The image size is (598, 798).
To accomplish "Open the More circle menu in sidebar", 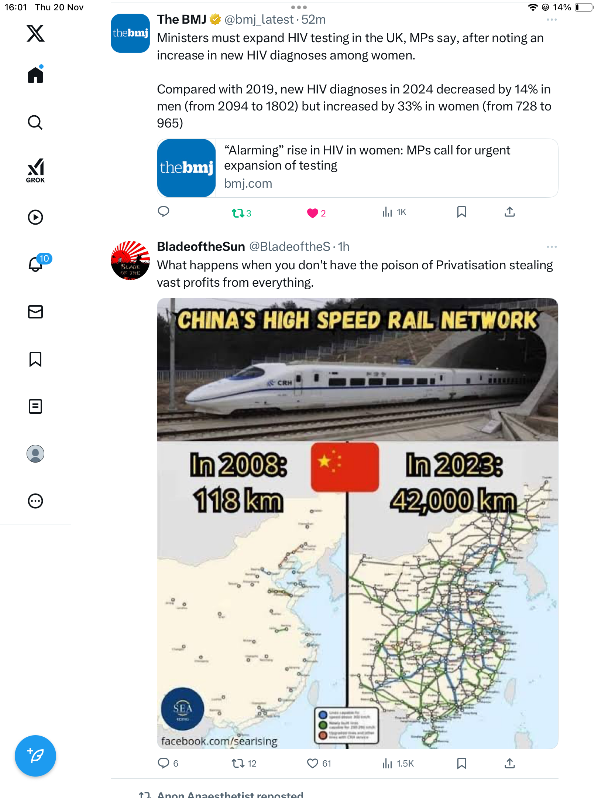I will click(35, 501).
